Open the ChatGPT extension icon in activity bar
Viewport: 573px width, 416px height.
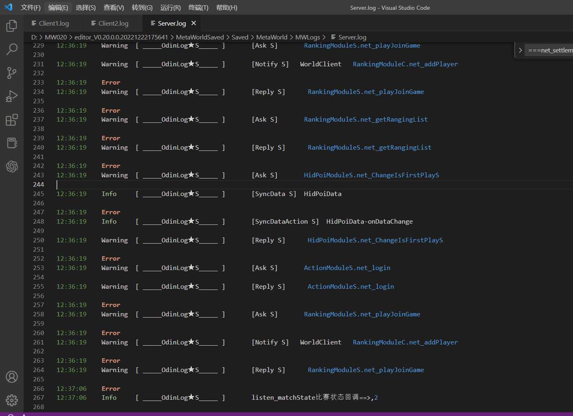coord(12,166)
